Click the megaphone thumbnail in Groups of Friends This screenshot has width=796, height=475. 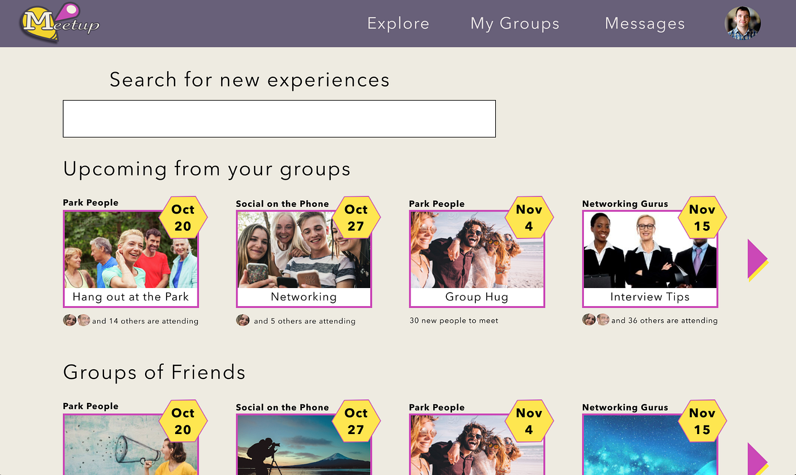(131, 444)
